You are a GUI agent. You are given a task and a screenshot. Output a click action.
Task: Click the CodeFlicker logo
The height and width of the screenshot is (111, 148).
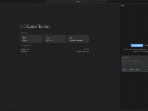(35, 26)
